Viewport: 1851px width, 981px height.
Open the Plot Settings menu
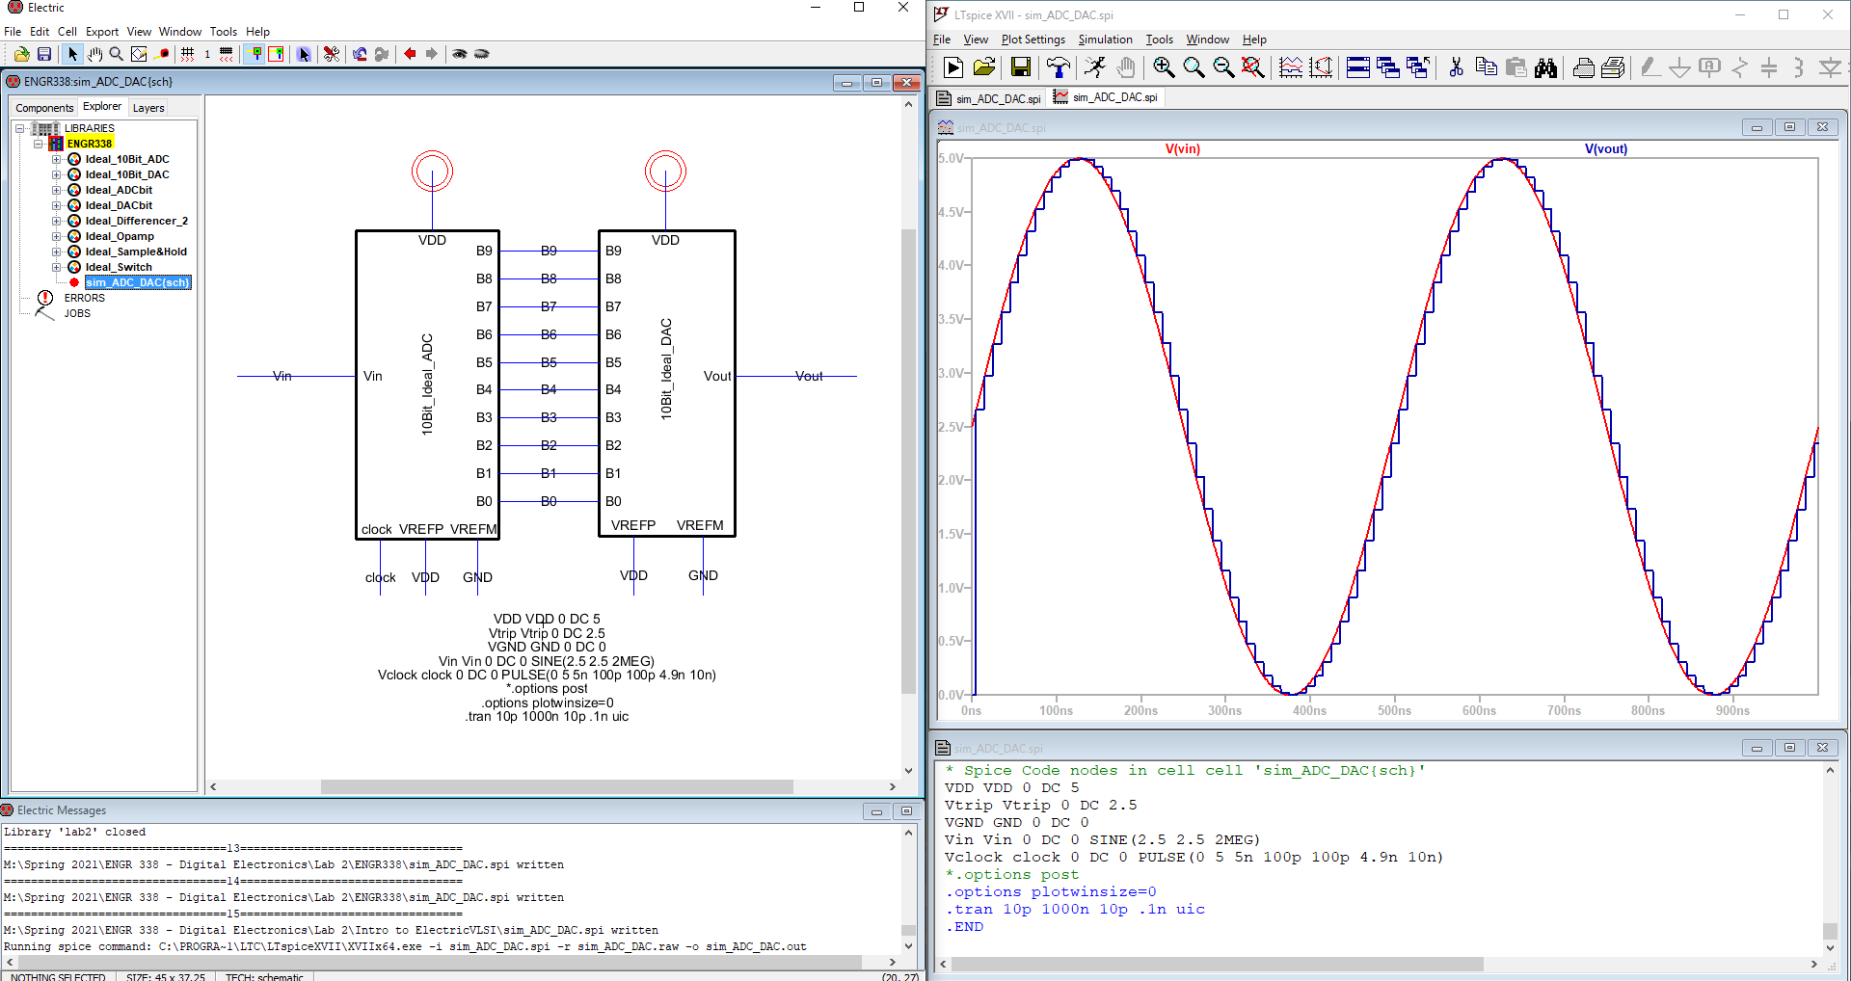coord(1033,40)
